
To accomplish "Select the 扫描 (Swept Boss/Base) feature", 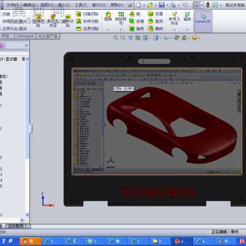I will click(6, 14).
